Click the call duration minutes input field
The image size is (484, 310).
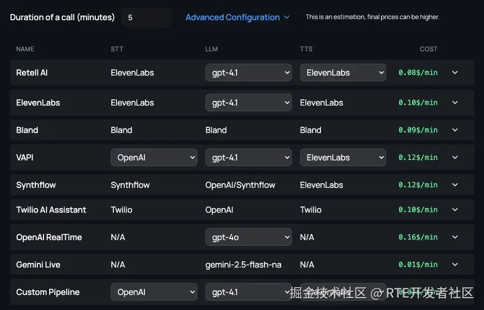pos(146,17)
